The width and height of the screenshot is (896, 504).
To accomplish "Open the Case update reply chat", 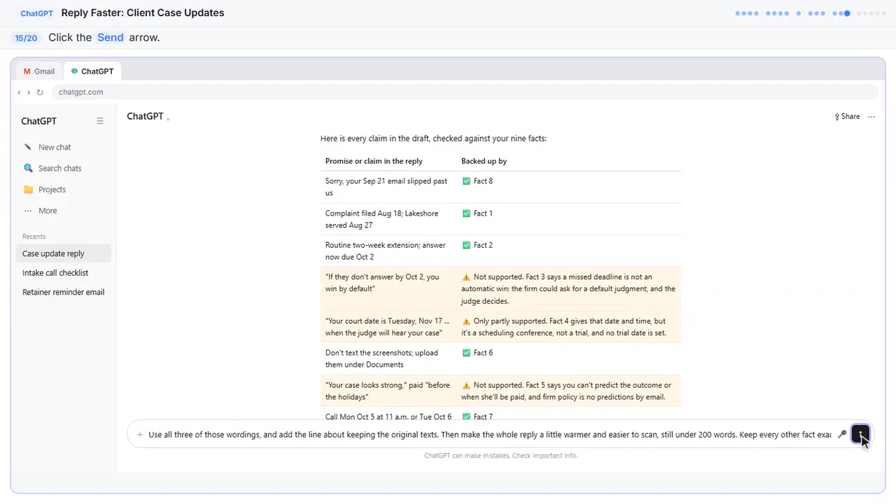I will coord(63,253).
